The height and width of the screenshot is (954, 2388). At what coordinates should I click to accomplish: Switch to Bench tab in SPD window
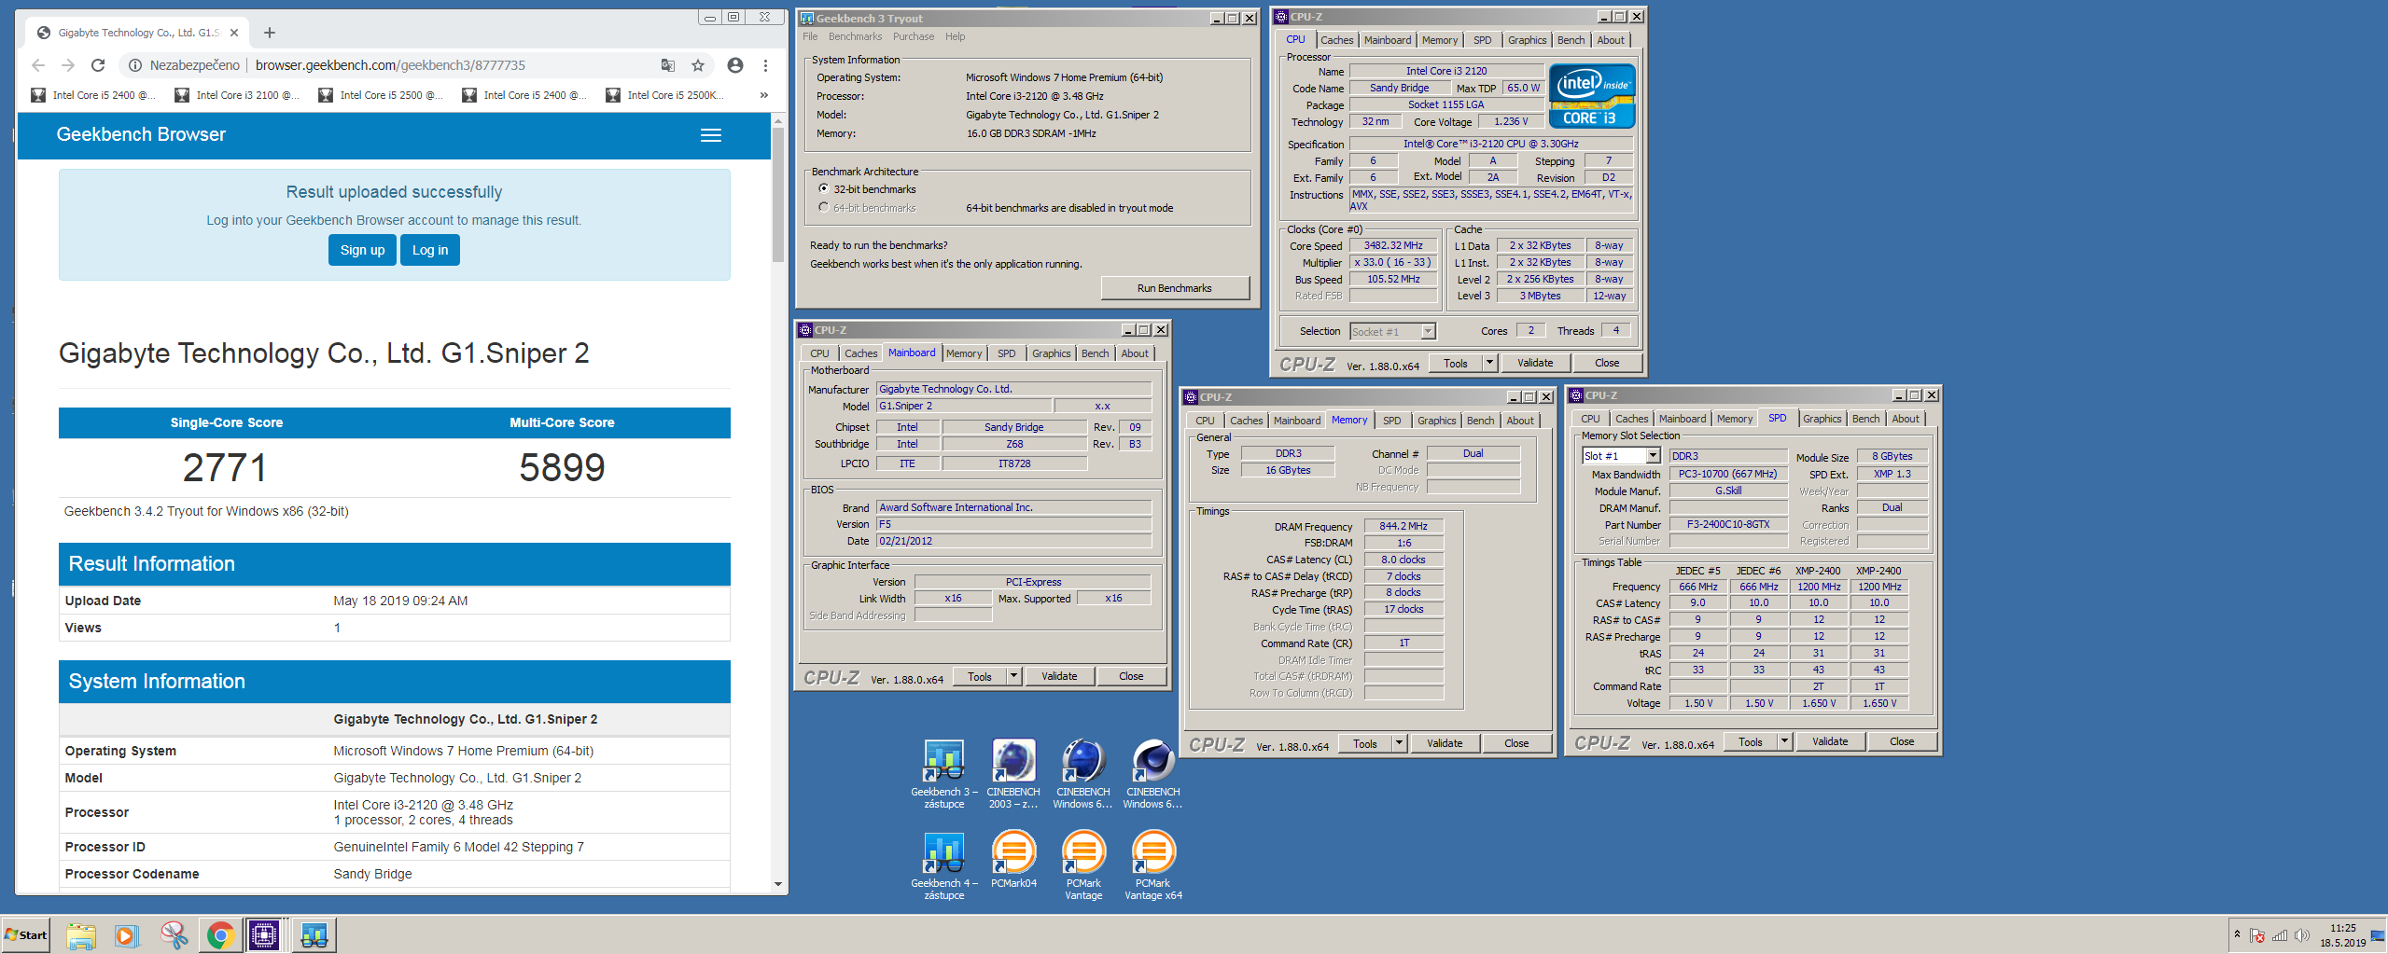coord(1865,419)
